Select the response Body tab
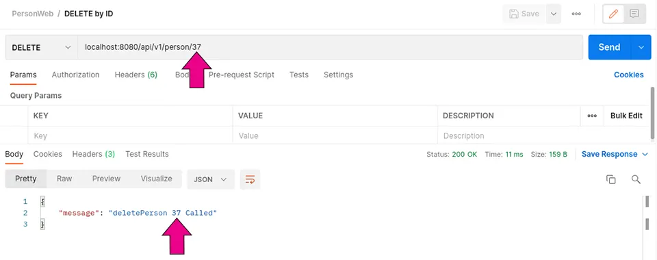The width and height of the screenshot is (657, 260). coord(14,154)
